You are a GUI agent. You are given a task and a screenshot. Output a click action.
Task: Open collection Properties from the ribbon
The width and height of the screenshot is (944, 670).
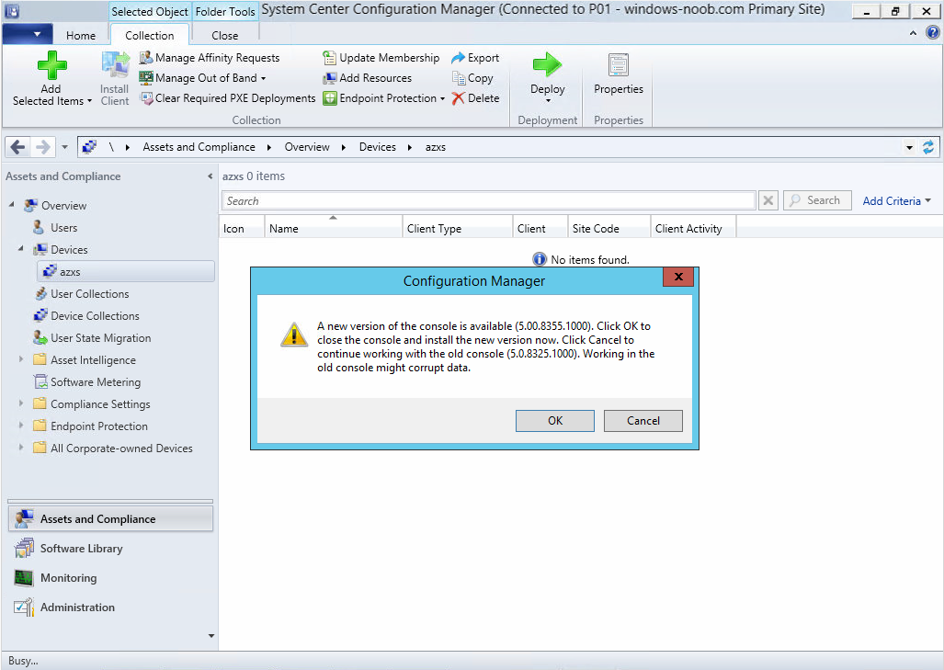[619, 74]
